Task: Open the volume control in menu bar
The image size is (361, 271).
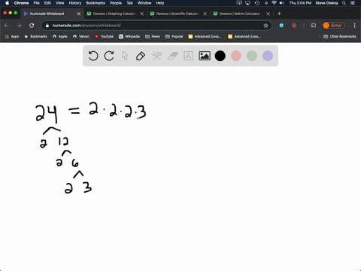Action: (282, 3)
